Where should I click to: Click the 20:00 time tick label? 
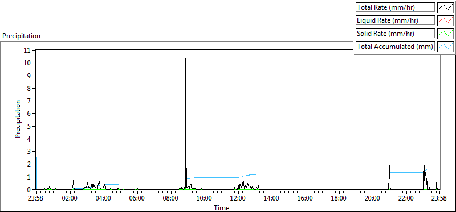(x=372, y=199)
